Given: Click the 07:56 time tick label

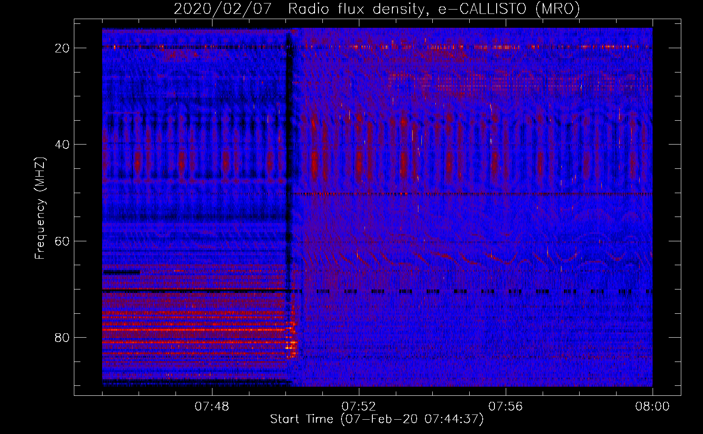Looking at the screenshot, I should coord(506,407).
